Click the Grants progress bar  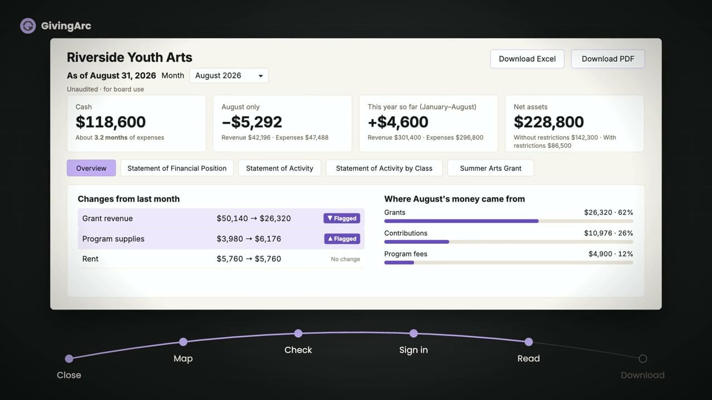tap(508, 221)
